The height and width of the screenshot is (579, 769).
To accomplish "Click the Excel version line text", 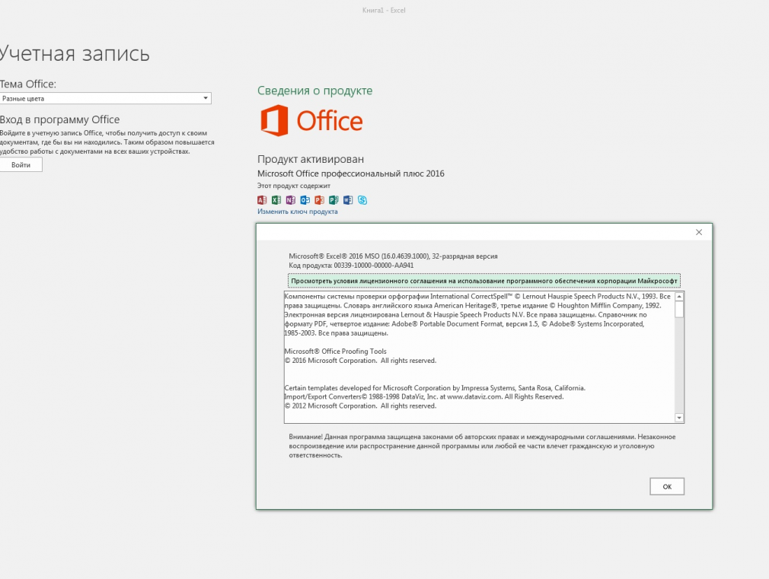I will pyautogui.click(x=393, y=256).
